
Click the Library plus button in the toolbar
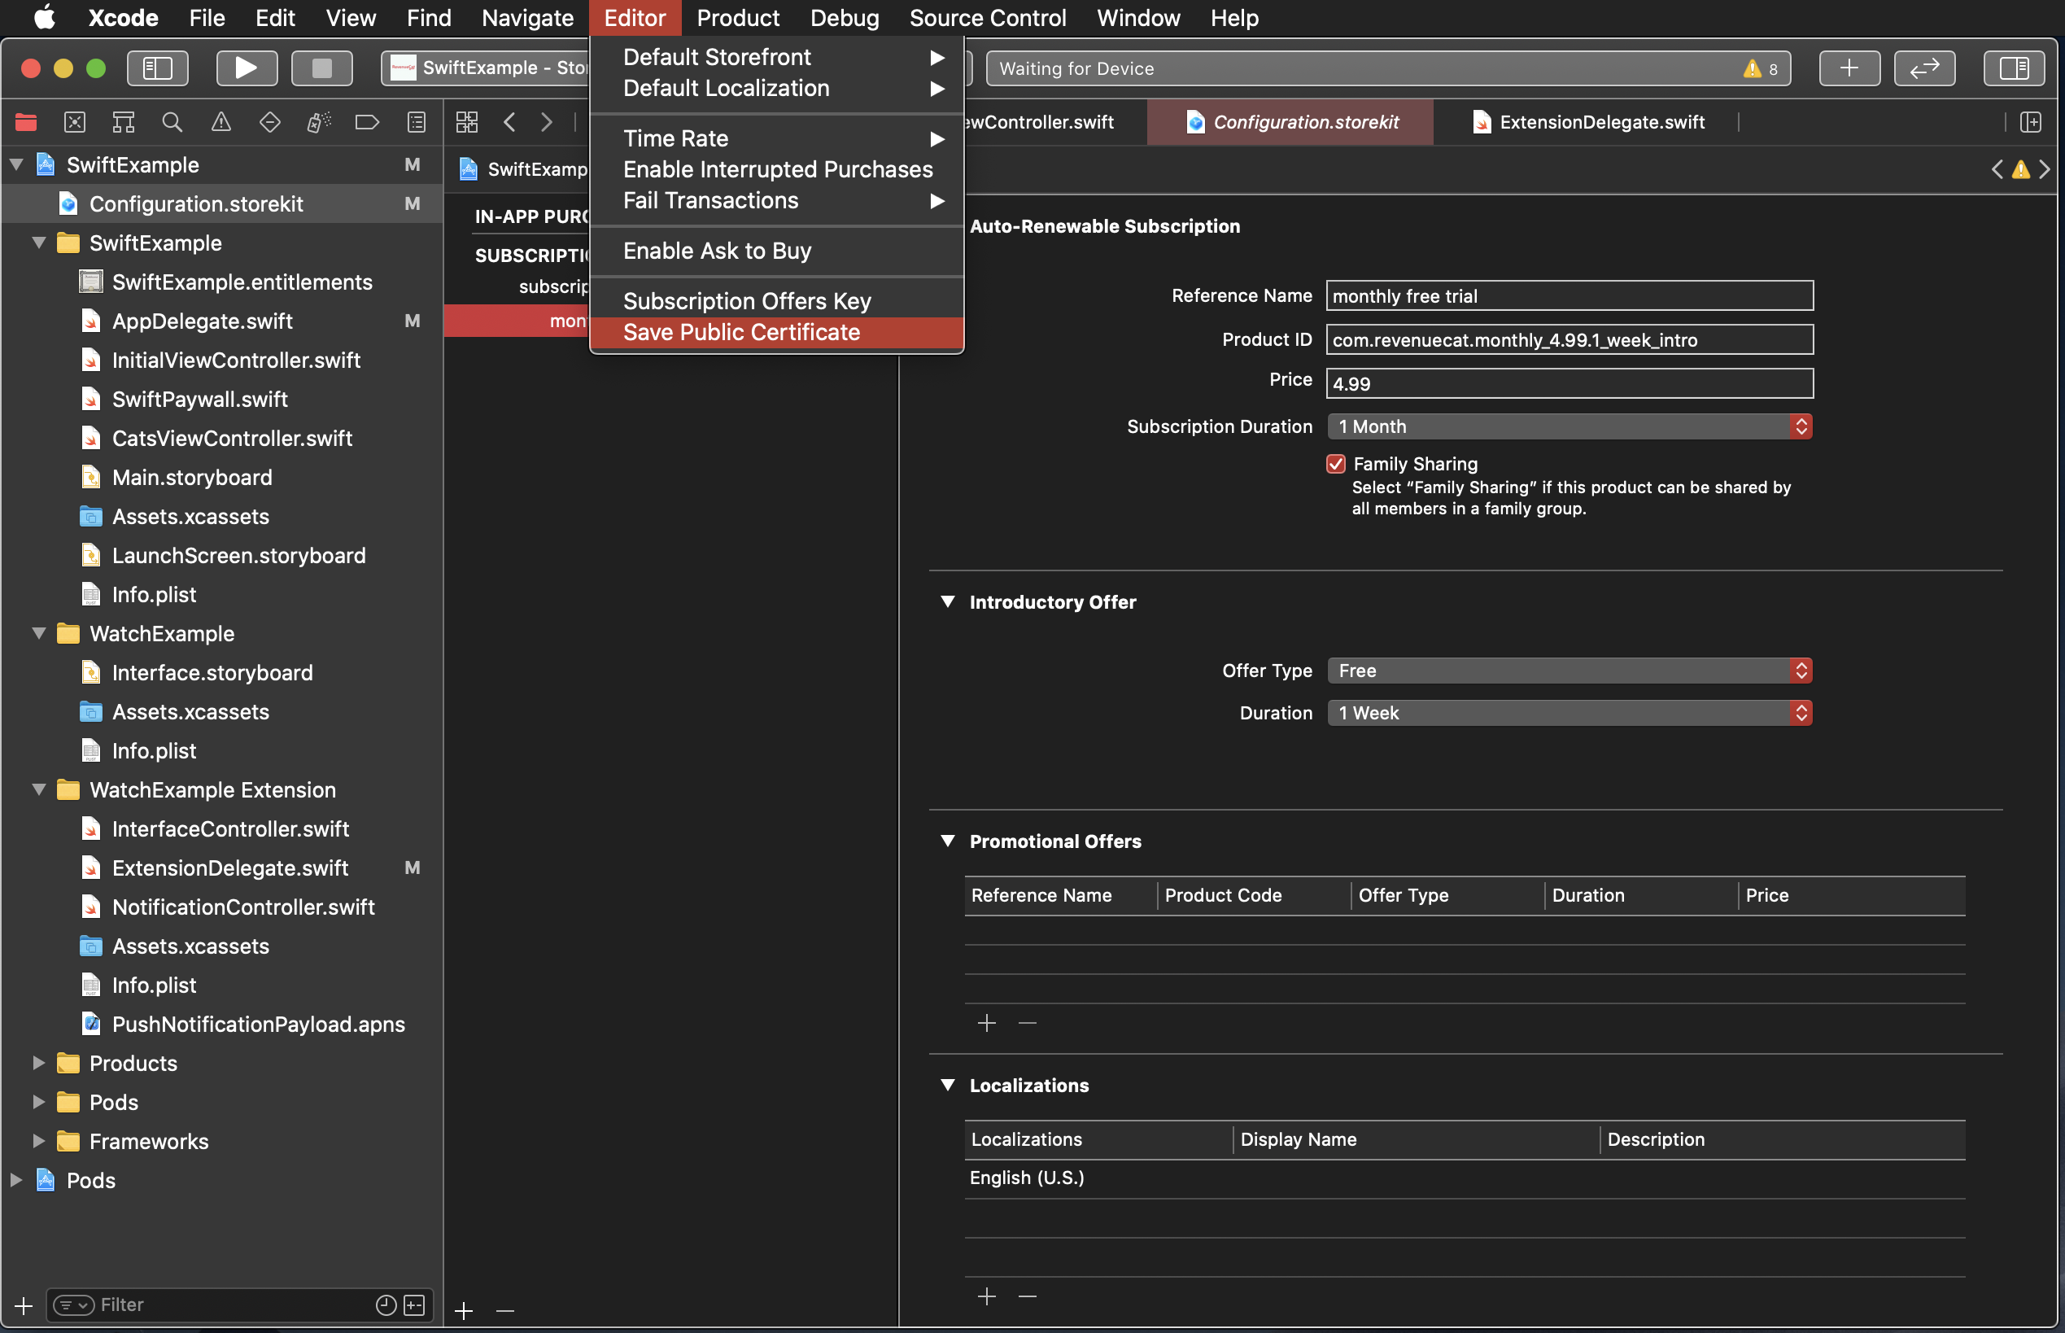1849,68
